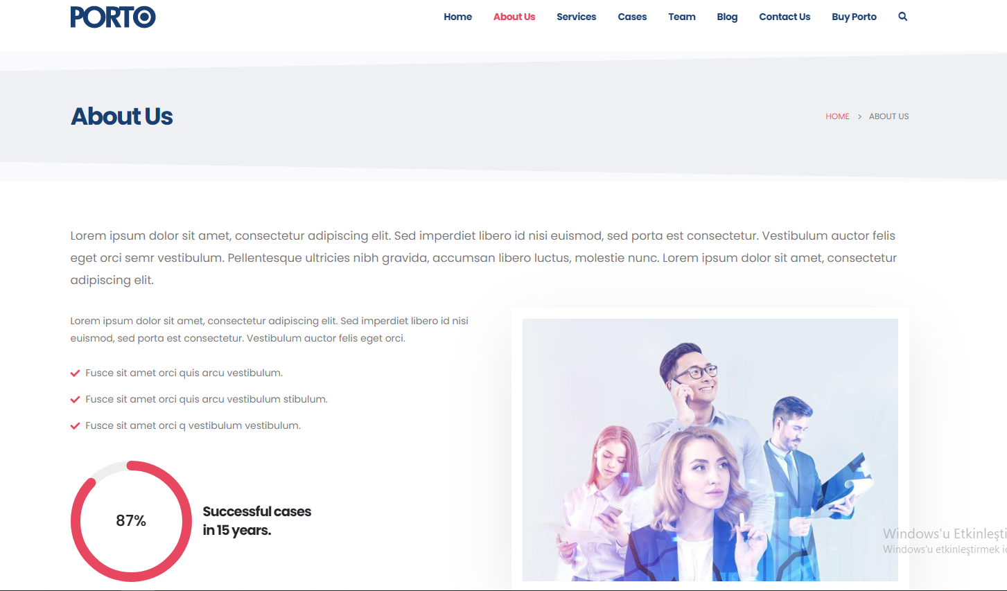Click the 87% circular progress chart

(x=131, y=521)
